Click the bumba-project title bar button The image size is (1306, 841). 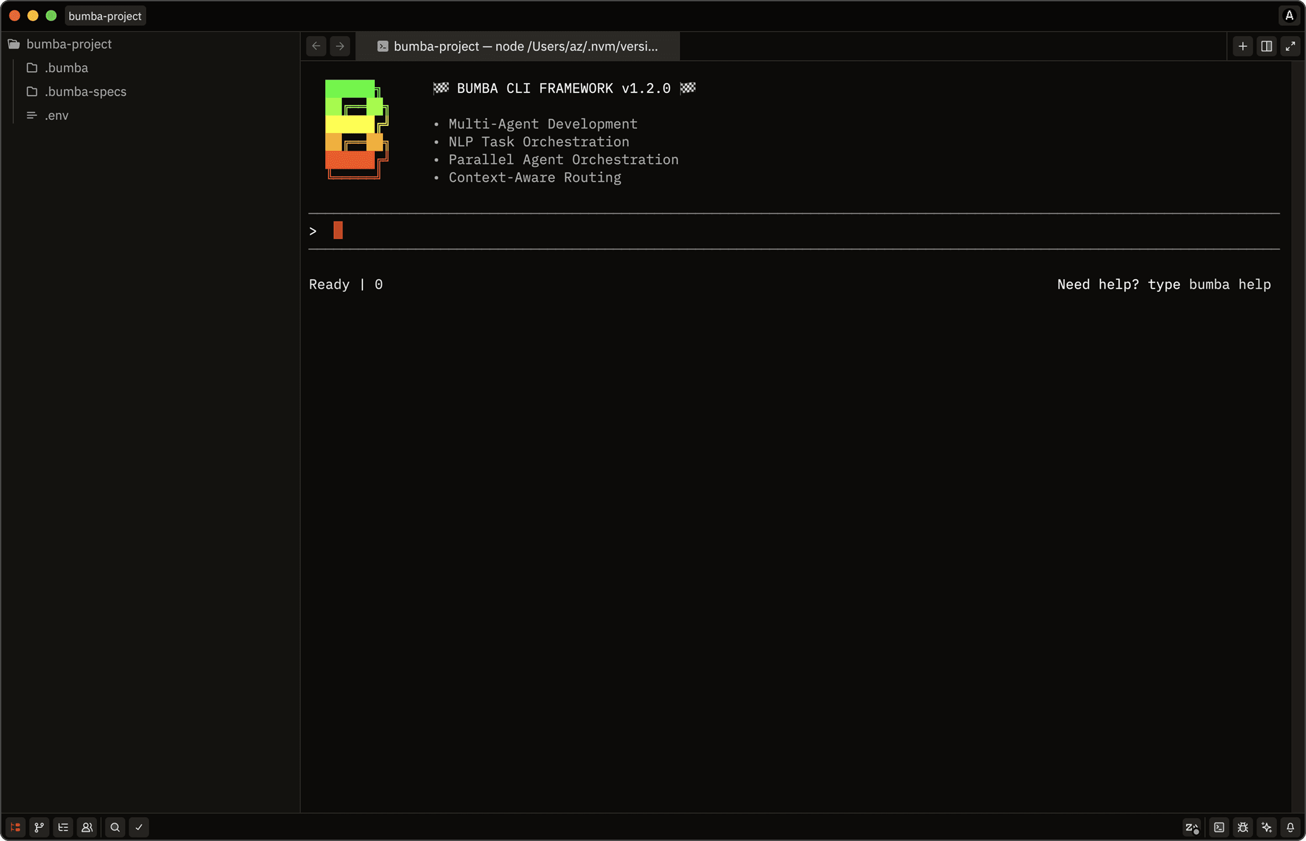tap(105, 16)
